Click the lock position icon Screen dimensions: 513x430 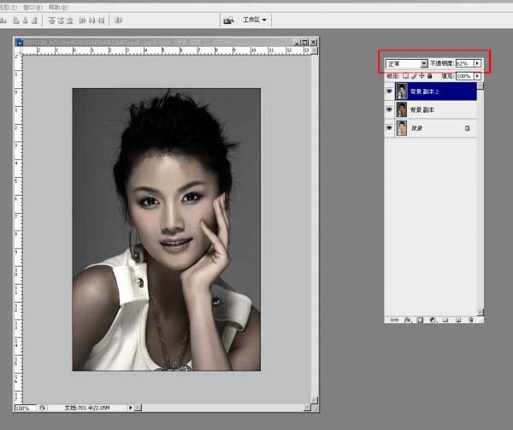click(x=422, y=76)
